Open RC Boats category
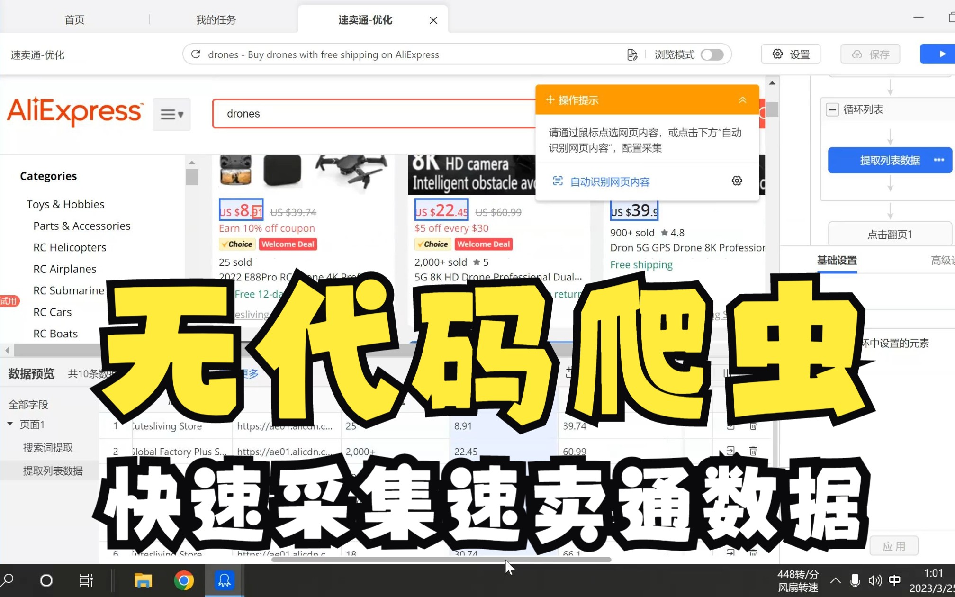 [55, 334]
